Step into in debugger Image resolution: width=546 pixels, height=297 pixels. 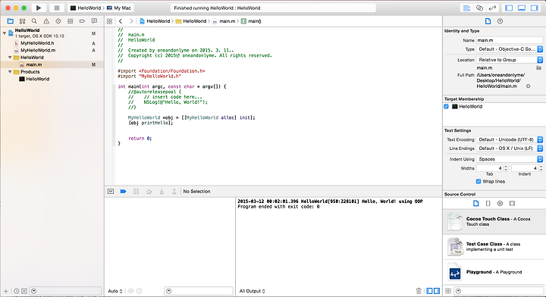click(162, 191)
